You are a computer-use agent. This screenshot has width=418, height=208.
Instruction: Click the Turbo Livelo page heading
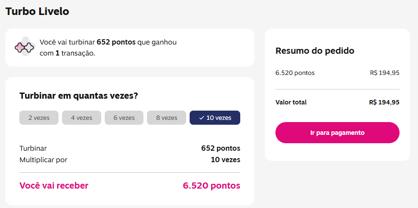tap(37, 11)
